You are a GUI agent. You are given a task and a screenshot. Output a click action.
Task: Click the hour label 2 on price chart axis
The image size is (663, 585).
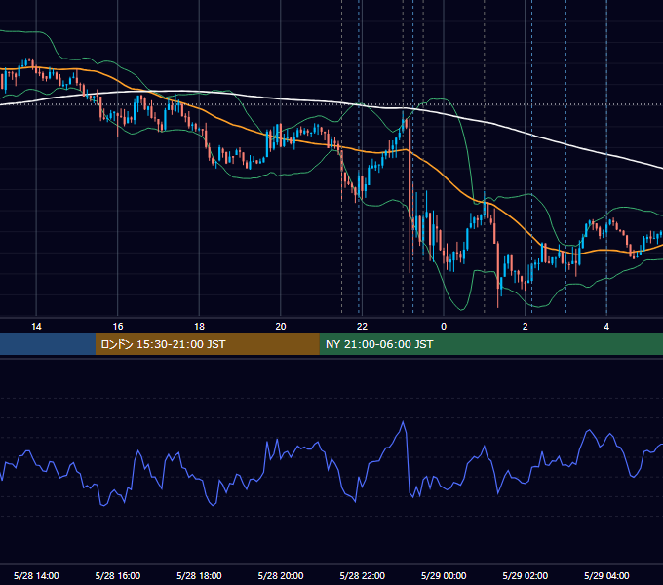(526, 327)
